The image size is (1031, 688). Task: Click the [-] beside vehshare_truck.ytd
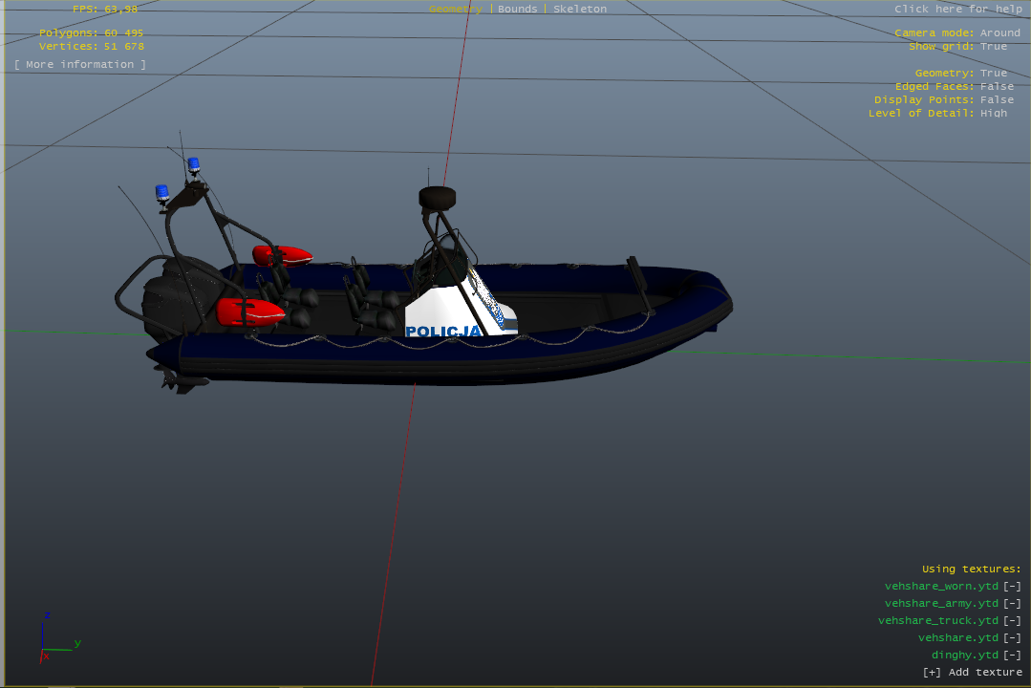pos(1012,621)
